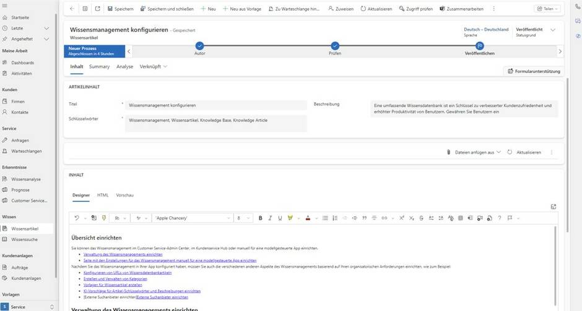Go to Startseite in sidebar
Screen dimensions: 582x311
coord(20,17)
